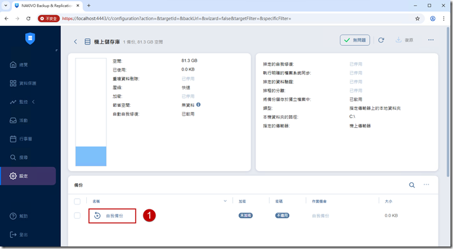This screenshot has height=249, width=453.
Task: Open the repository more options ellipsis
Action: (x=431, y=40)
